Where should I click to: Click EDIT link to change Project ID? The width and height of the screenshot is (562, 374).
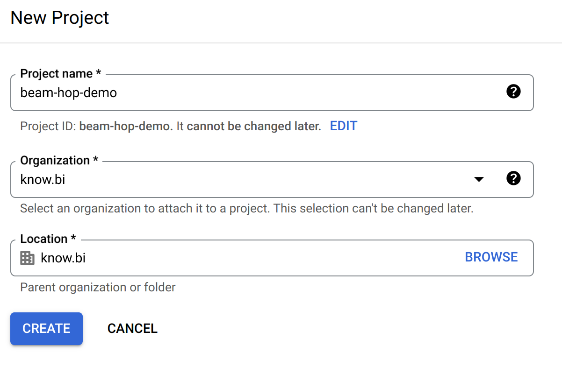(344, 126)
